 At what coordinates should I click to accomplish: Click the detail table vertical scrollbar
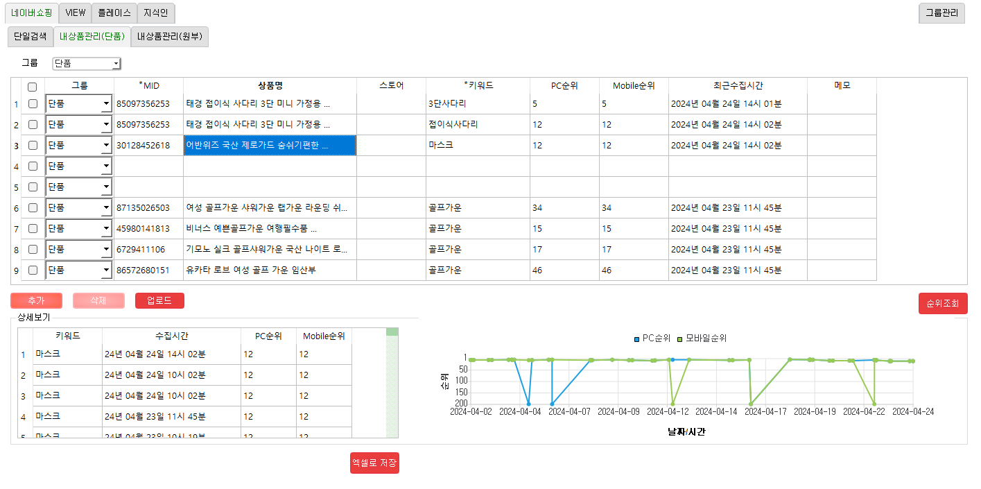[392, 385]
